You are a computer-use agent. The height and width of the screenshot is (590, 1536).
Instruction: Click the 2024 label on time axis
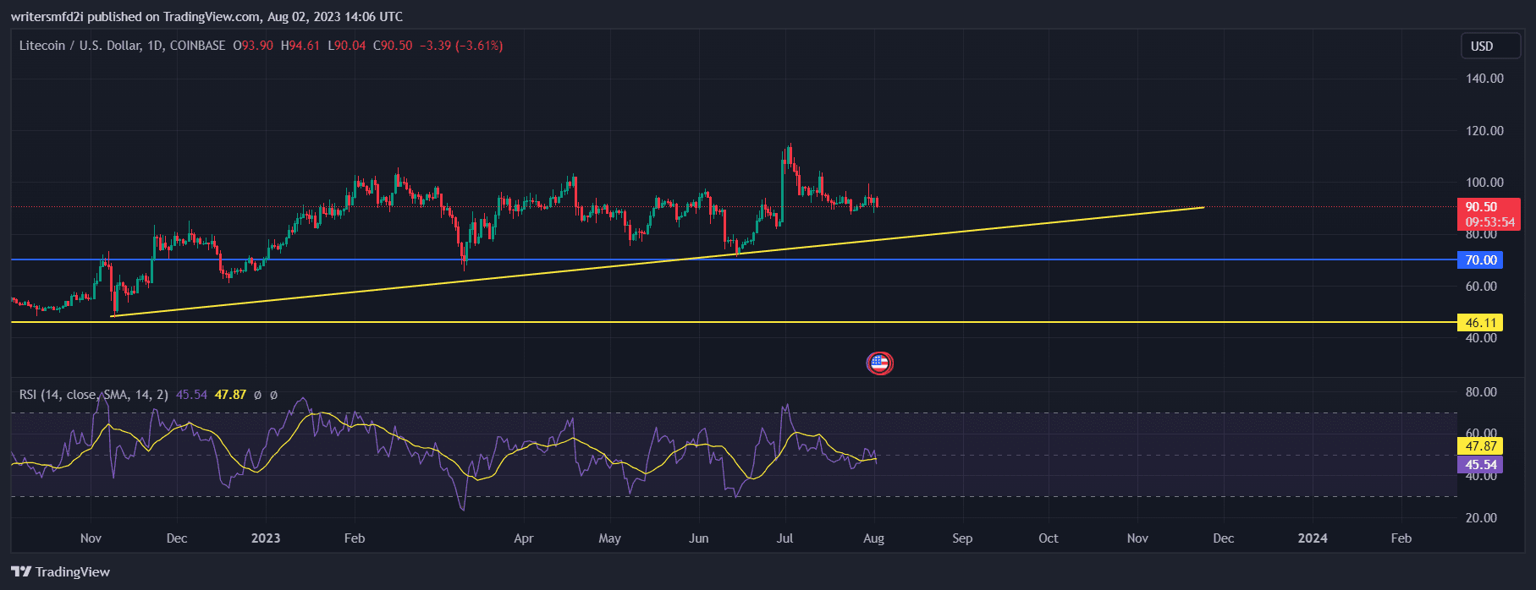[1313, 538]
